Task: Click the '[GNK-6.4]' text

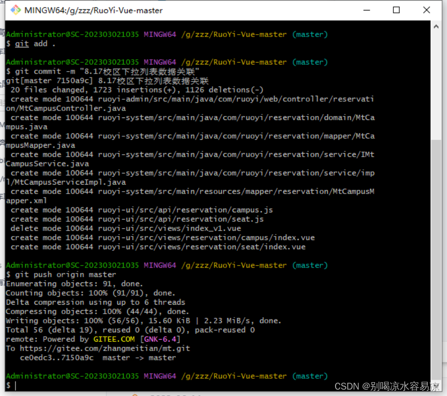Action: coord(160,339)
